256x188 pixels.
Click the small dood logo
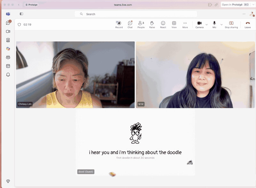click(190, 162)
